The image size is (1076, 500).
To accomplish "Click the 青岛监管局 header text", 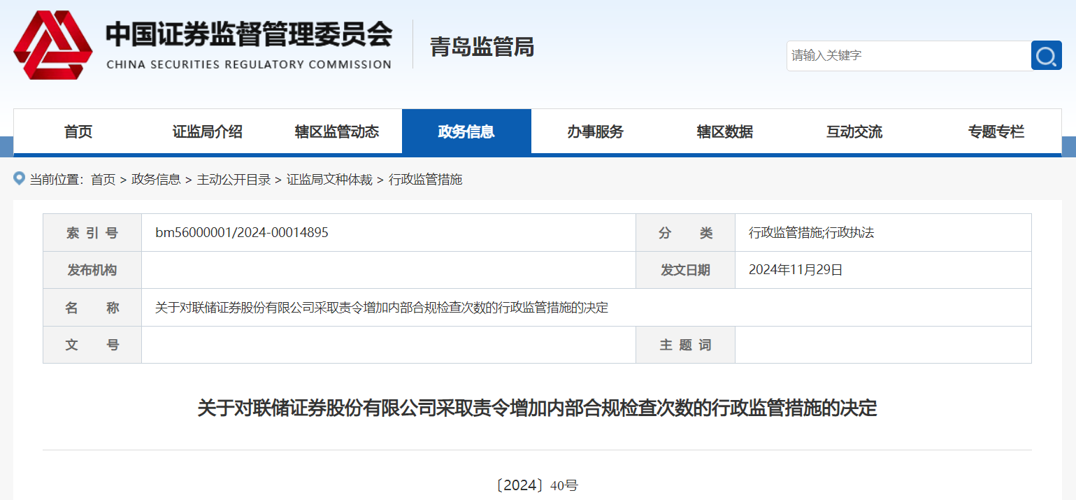I will (x=482, y=47).
